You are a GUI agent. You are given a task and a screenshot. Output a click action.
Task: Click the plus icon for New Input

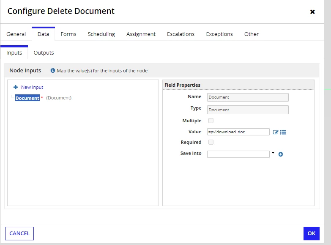[x=16, y=87]
